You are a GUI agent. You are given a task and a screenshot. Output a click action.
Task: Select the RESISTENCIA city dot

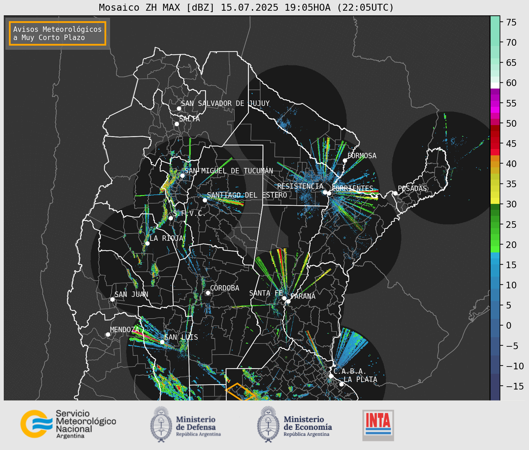(x=325, y=192)
